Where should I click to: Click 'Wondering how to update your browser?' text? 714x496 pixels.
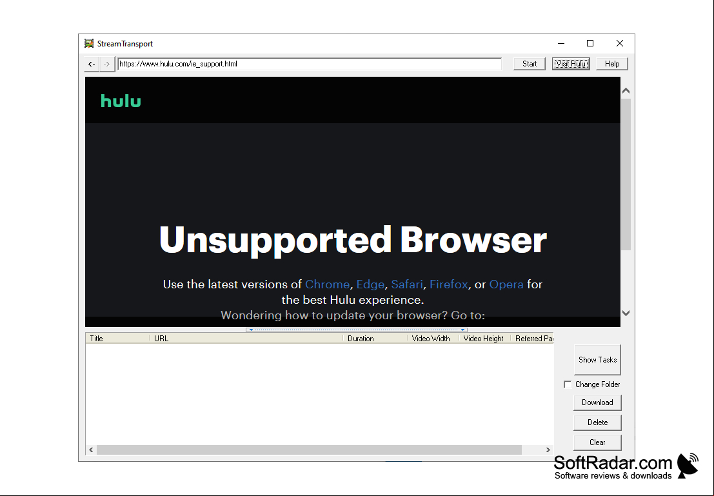tap(333, 315)
